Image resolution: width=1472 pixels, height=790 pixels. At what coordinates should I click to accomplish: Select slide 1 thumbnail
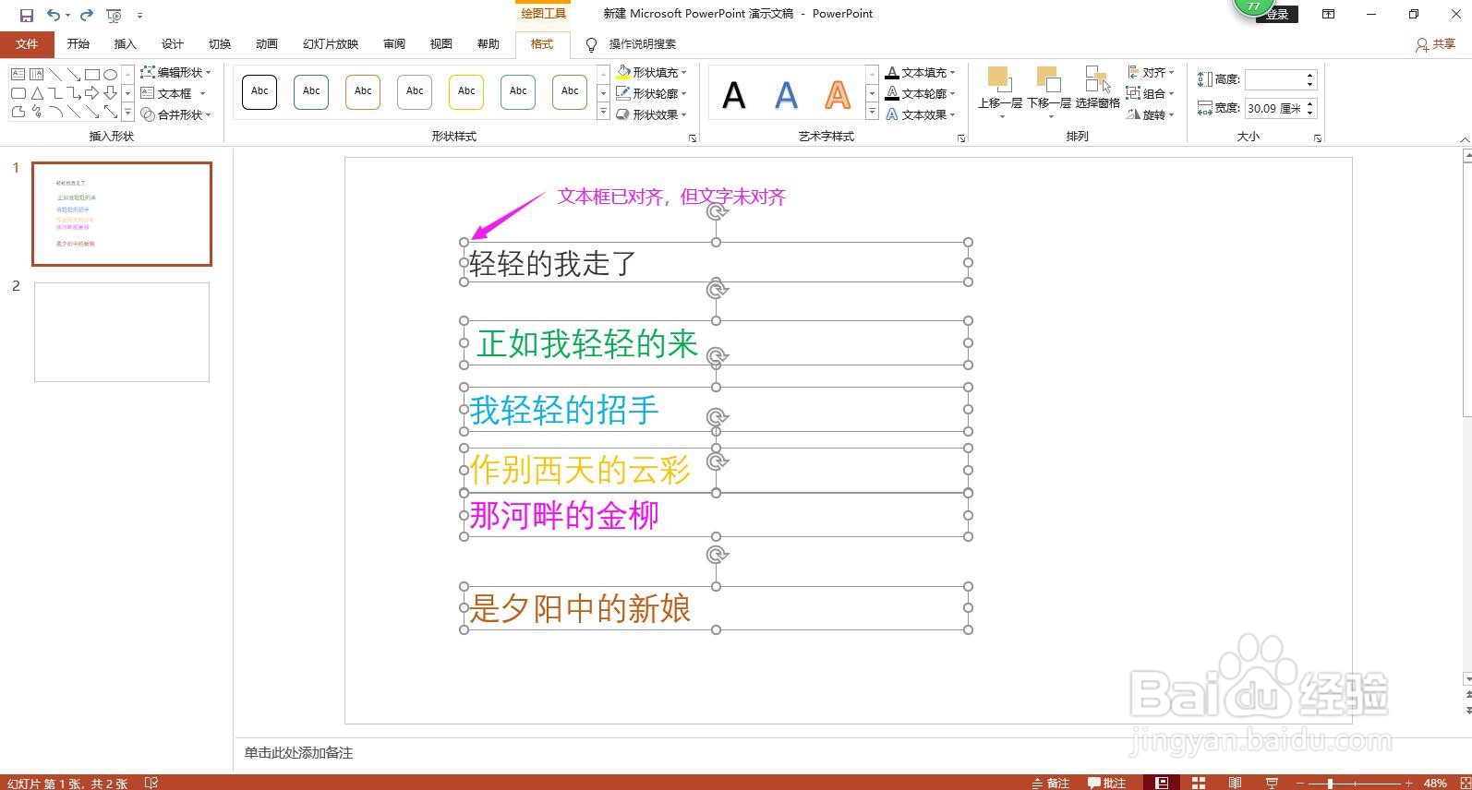(x=122, y=214)
